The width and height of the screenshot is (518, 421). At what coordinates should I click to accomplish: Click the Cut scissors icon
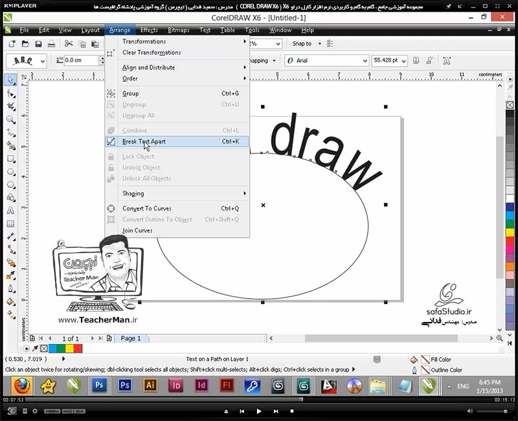pos(69,43)
